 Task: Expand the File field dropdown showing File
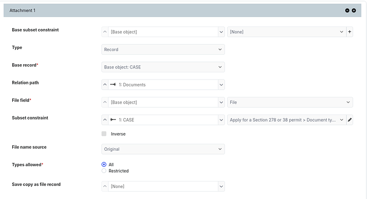pos(290,102)
